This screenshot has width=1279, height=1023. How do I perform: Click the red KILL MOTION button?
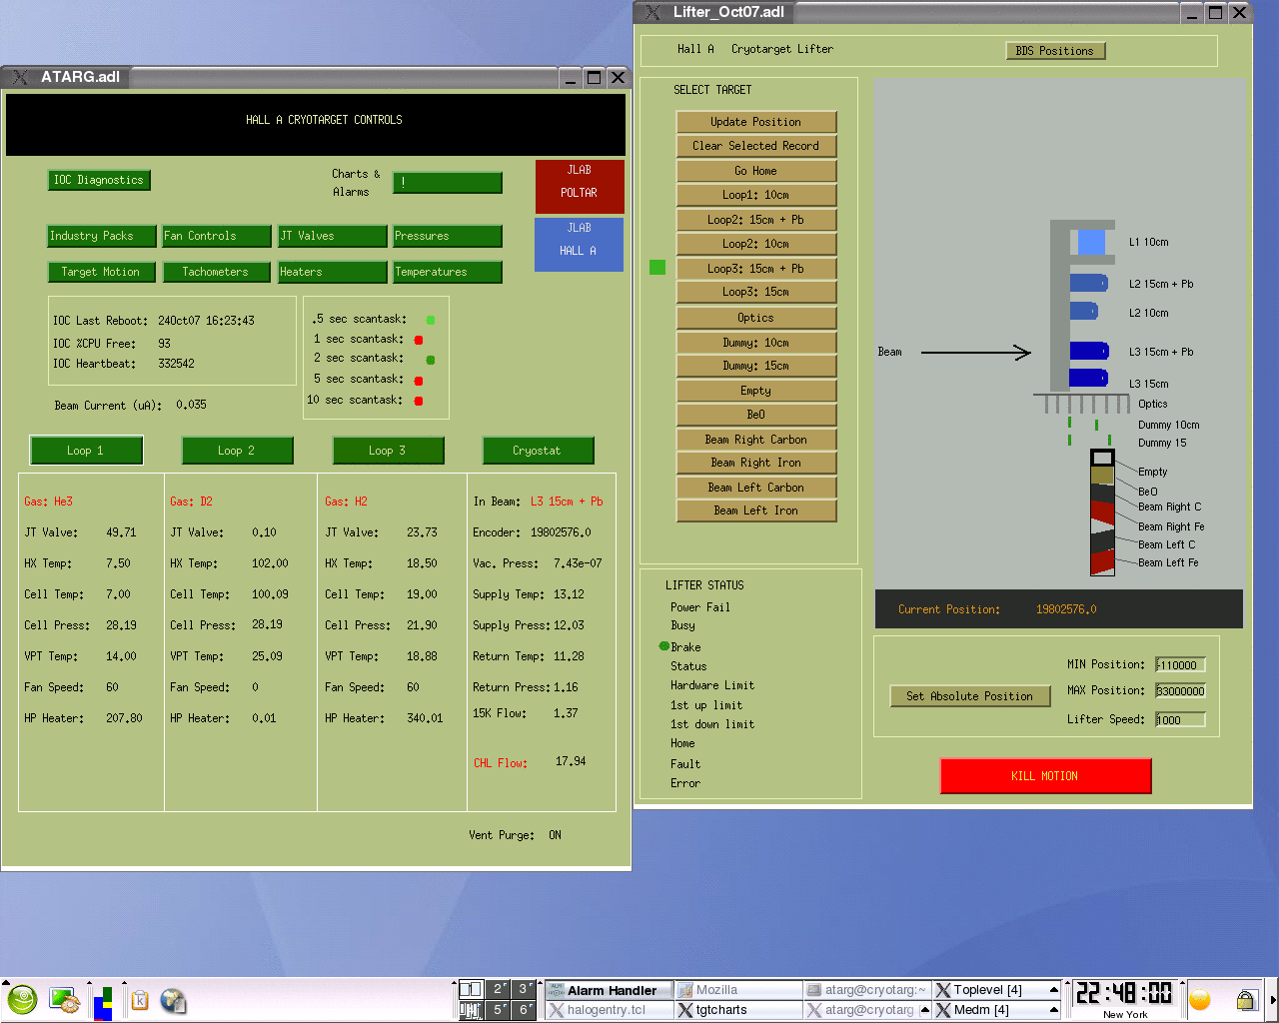coord(1045,776)
